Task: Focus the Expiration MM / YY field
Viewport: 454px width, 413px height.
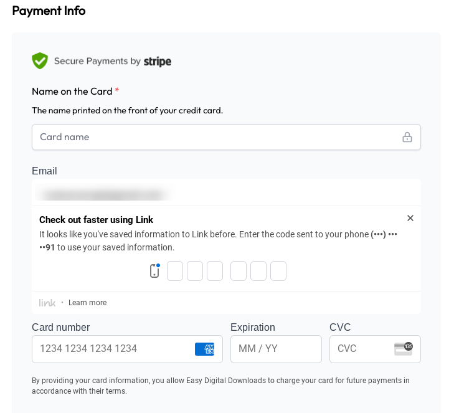Action: coord(276,349)
